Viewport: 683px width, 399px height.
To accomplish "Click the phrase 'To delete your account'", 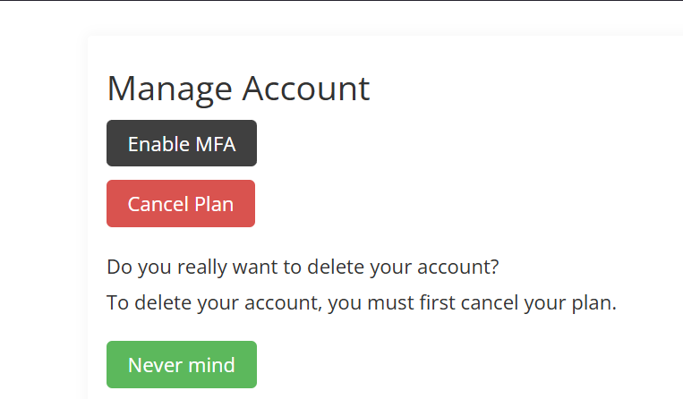I will pyautogui.click(x=213, y=302).
